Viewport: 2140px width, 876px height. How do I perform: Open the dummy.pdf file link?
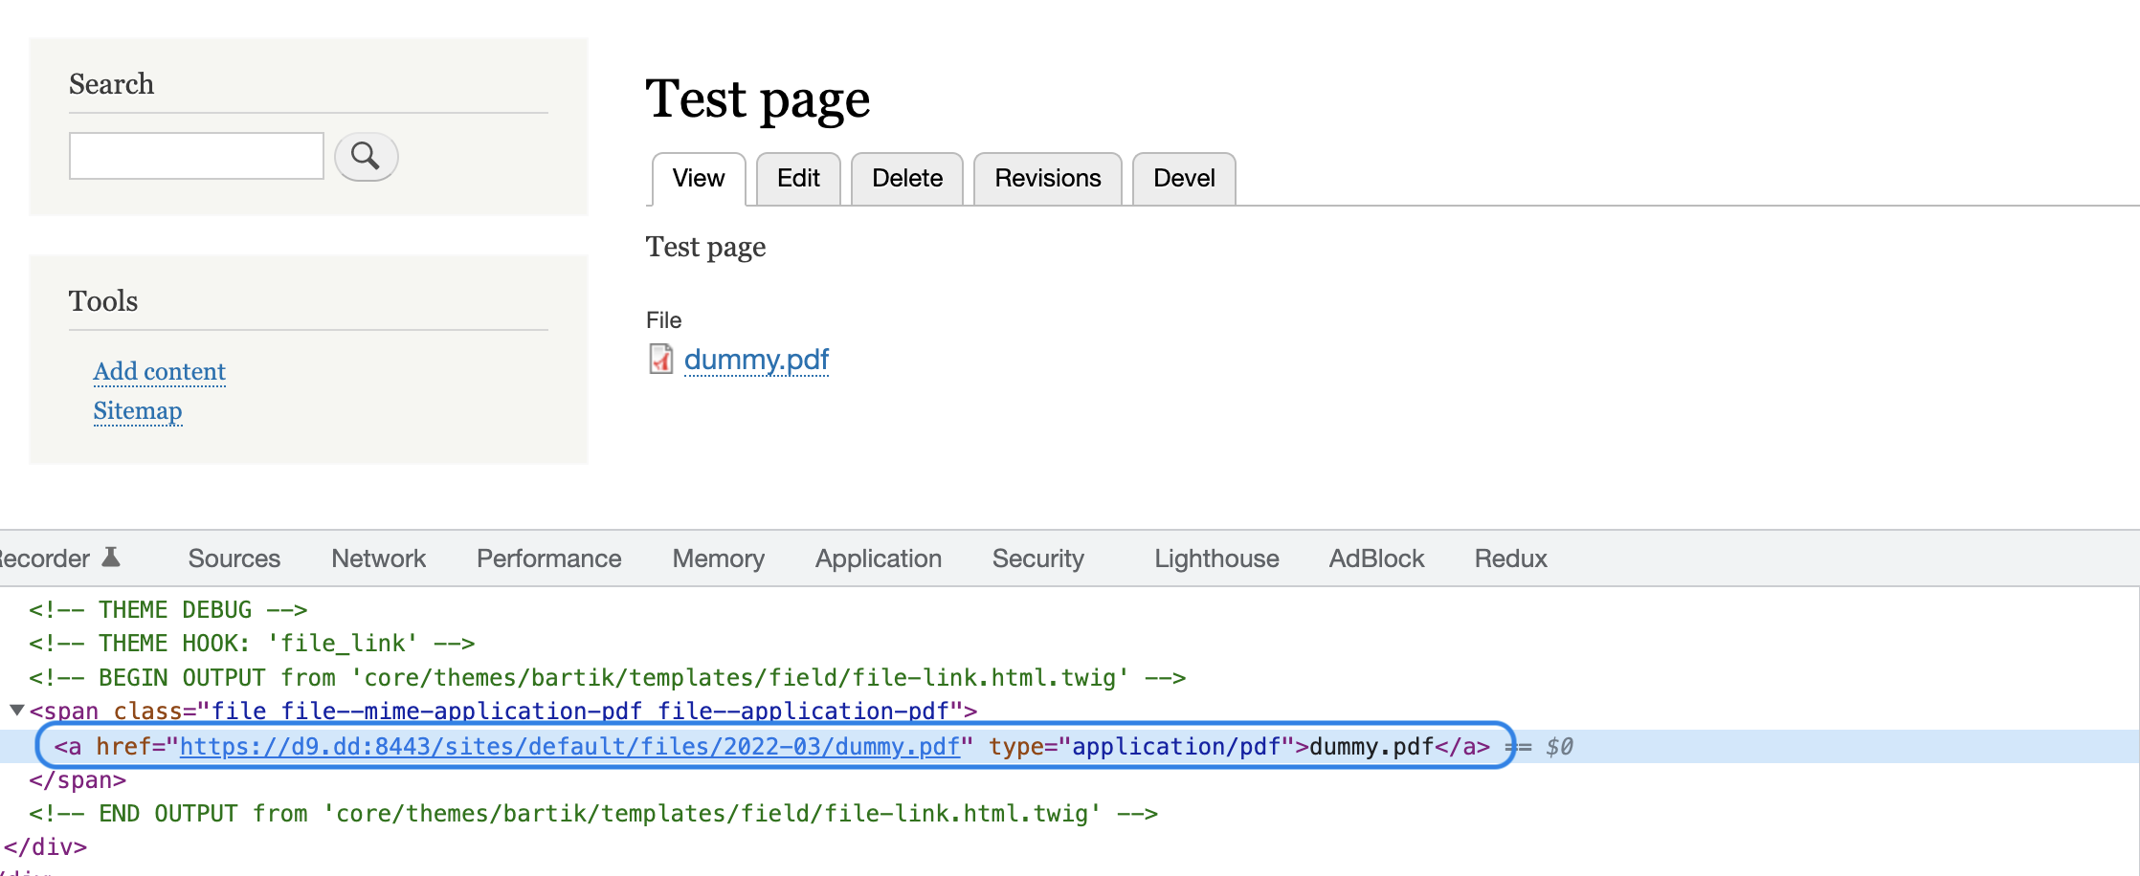click(756, 360)
